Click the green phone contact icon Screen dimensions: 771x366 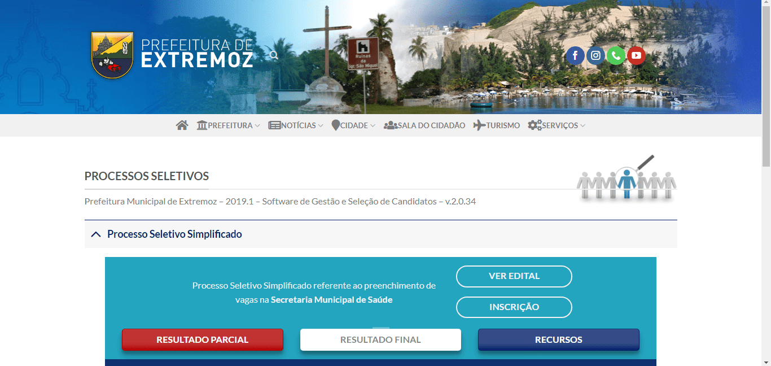pyautogui.click(x=616, y=55)
